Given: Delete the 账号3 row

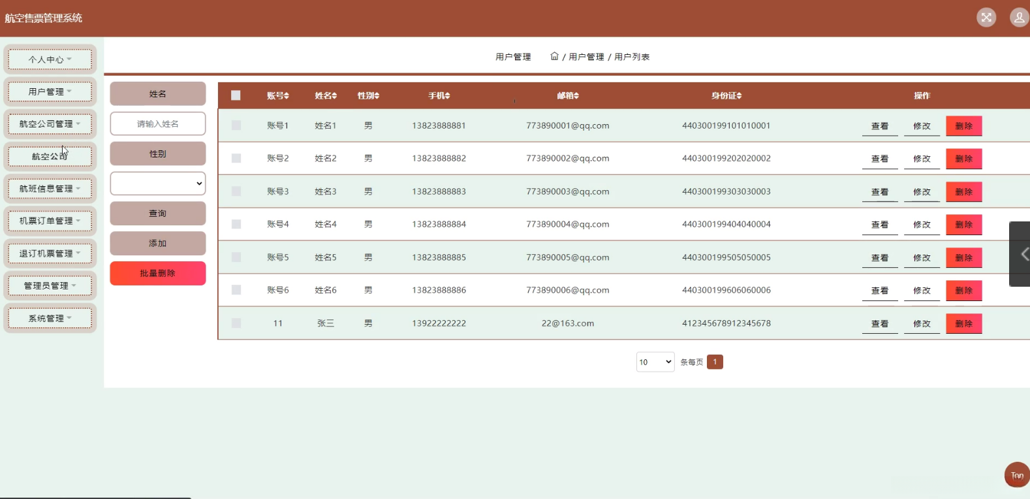Looking at the screenshot, I should (963, 192).
